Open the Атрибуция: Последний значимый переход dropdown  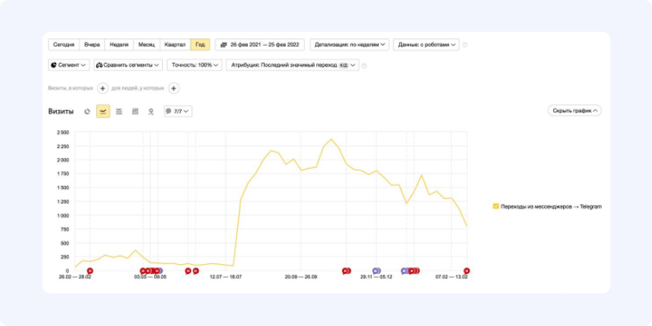[293, 65]
